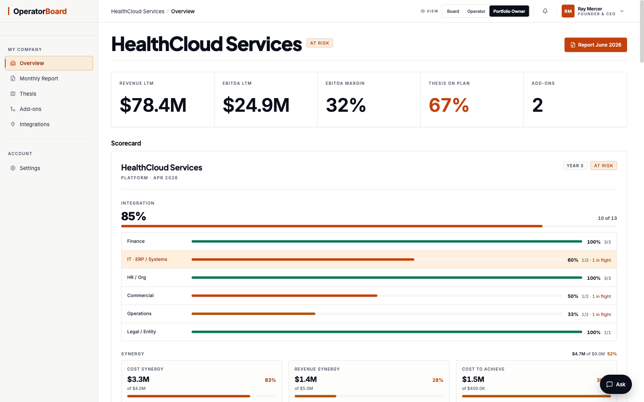Open notifications bell

click(545, 11)
